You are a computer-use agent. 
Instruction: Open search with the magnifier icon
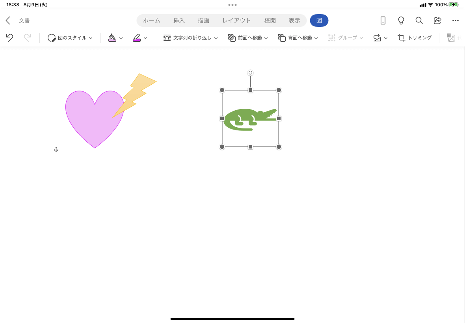419,20
